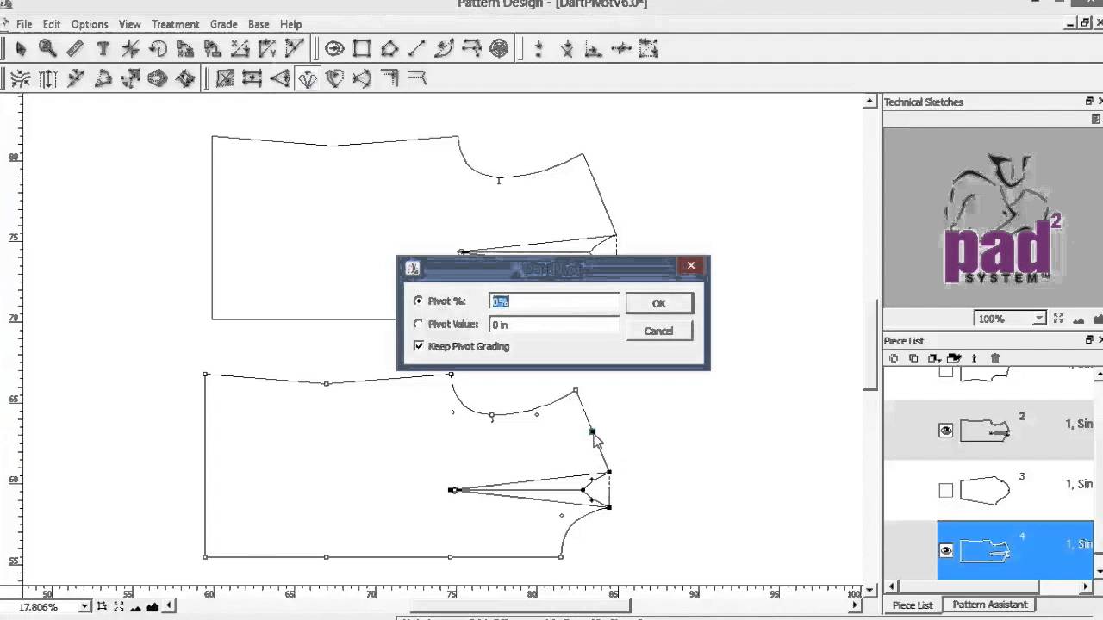Select the highlighted dart pivot fan tool
Viewport: 1103px width, 620px height.
[x=308, y=78]
